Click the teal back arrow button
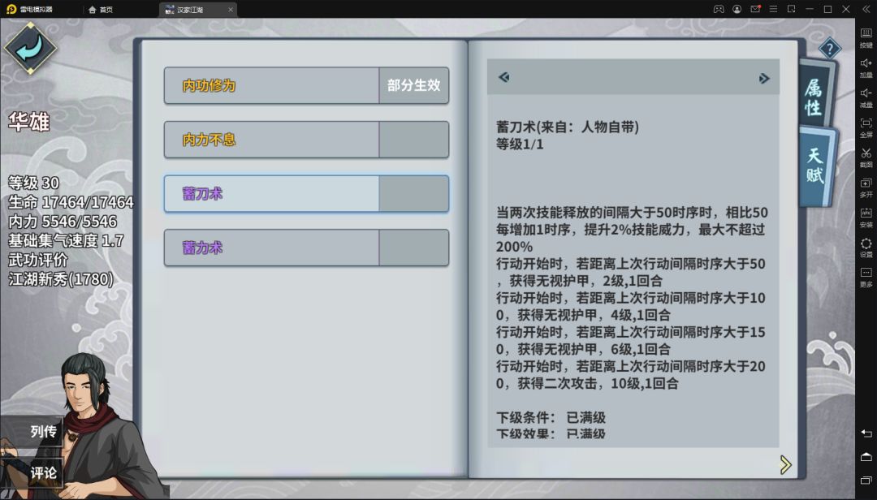The width and height of the screenshot is (877, 500). [30, 48]
